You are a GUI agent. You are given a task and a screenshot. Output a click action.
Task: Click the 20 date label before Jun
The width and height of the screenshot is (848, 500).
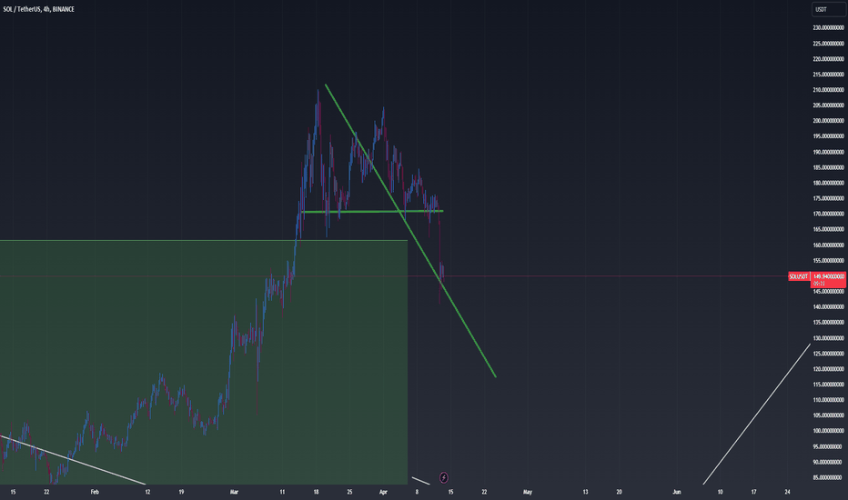pyautogui.click(x=620, y=492)
